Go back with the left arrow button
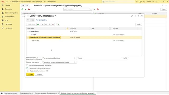The image size is (169, 95). click(23, 6)
